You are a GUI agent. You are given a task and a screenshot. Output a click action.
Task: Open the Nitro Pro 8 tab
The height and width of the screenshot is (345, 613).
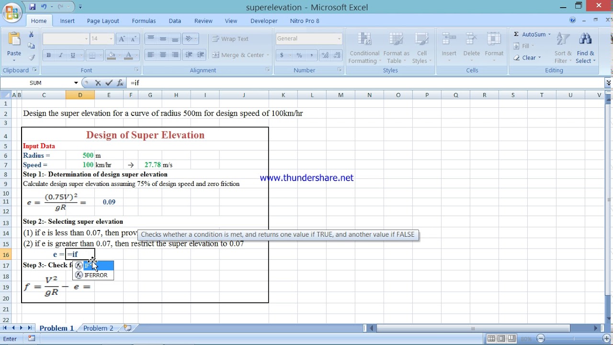pos(305,21)
